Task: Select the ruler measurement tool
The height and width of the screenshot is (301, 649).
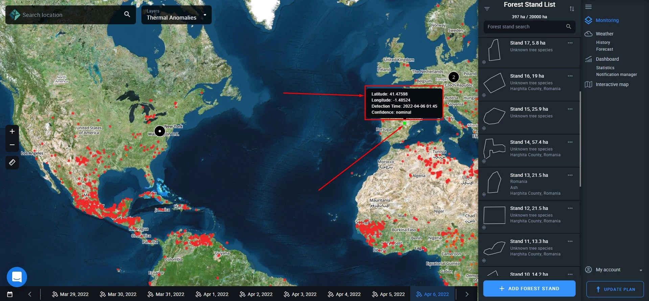Action: 12,163
